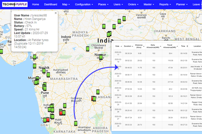Sort table by Travel Allowance(INR) column
This screenshot has height=134, width=202.
click(170, 46)
